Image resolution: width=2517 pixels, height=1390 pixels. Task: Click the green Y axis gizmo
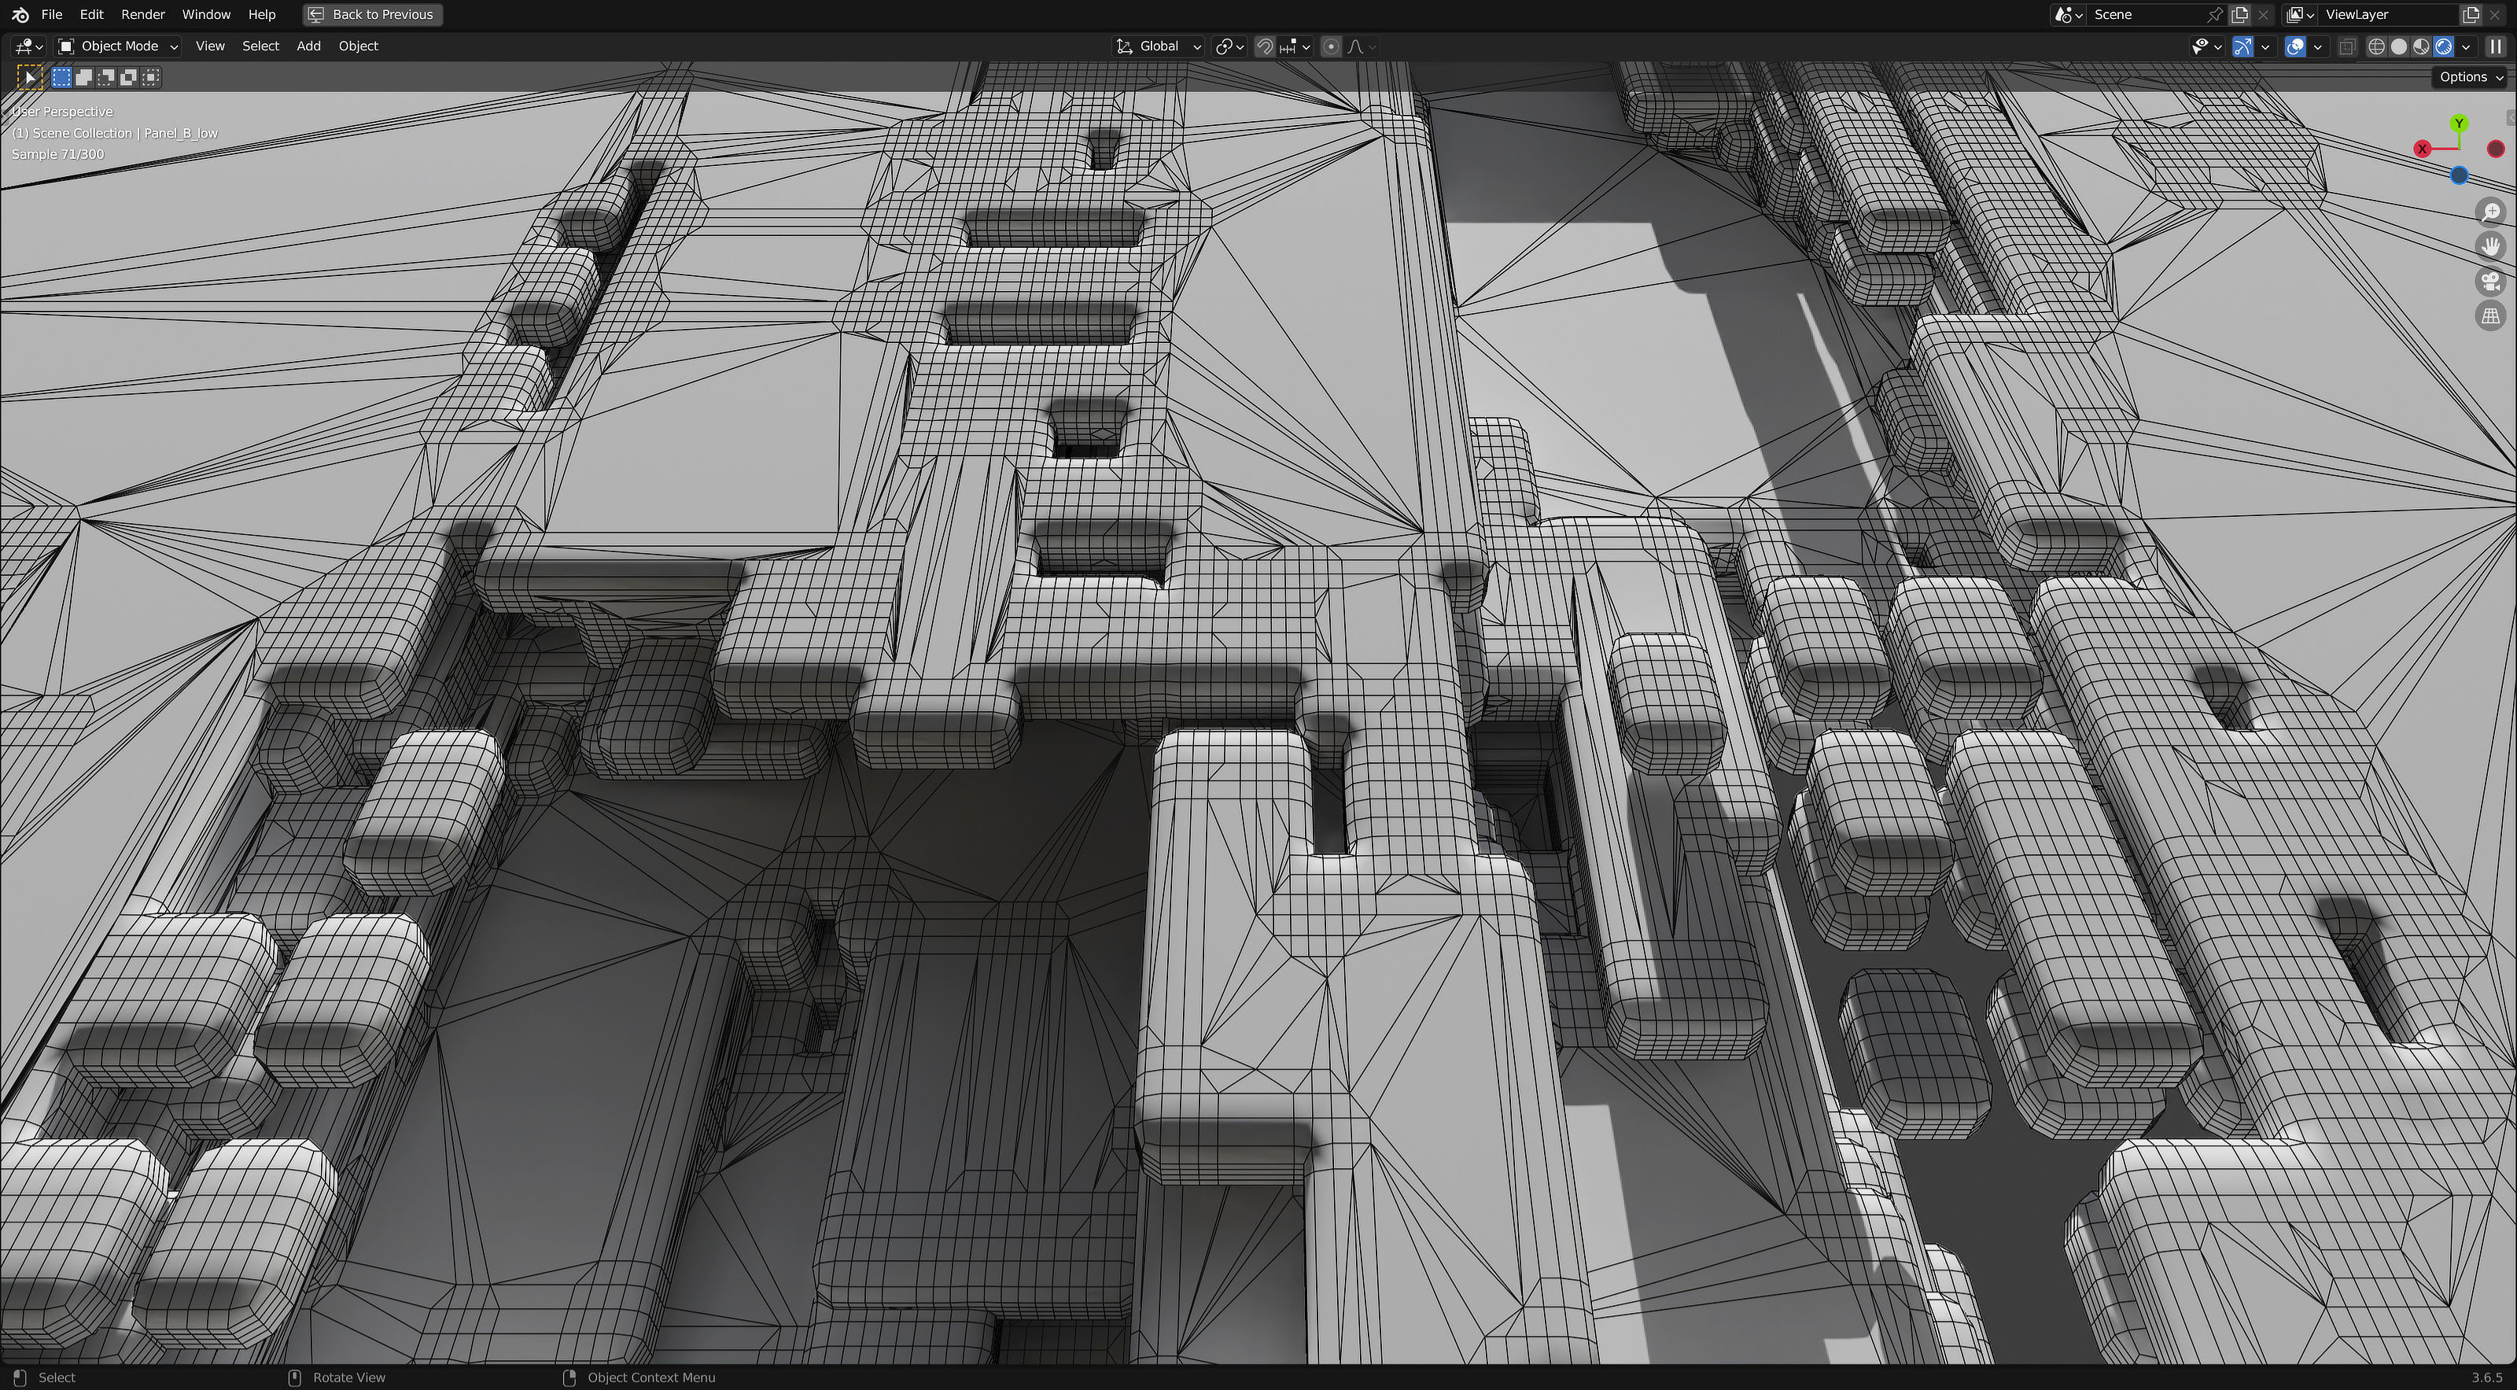click(x=2460, y=124)
